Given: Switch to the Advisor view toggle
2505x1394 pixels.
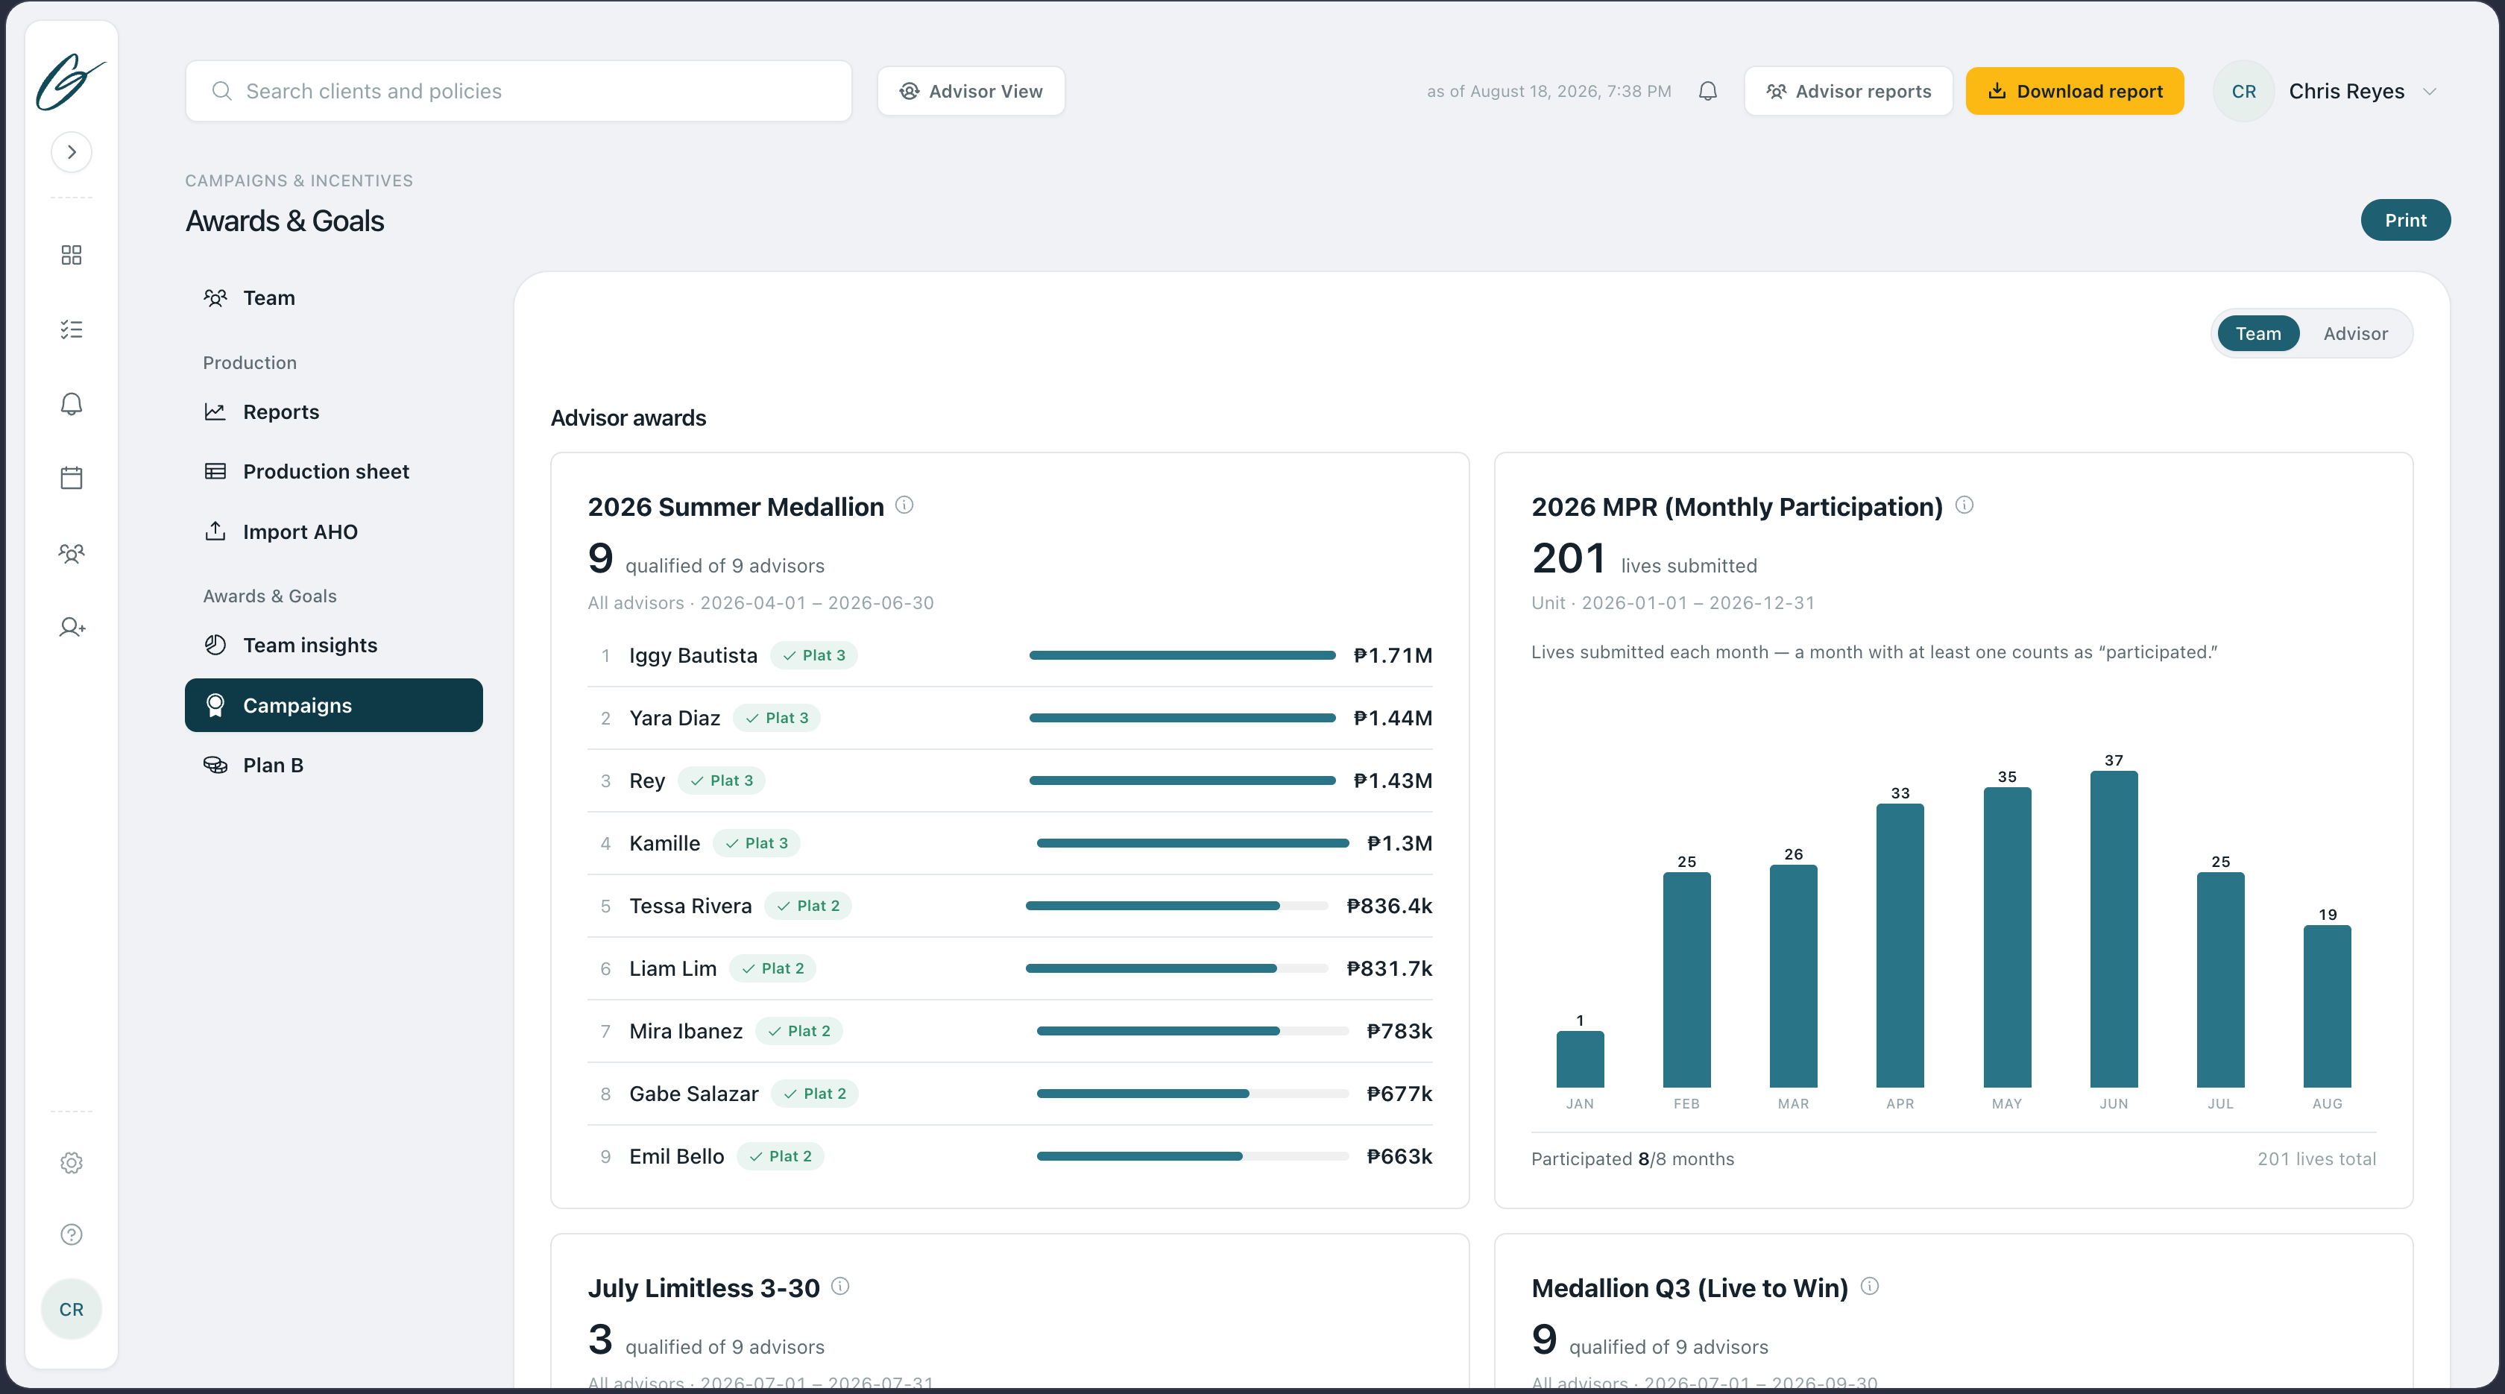Looking at the screenshot, I should 2355,333.
